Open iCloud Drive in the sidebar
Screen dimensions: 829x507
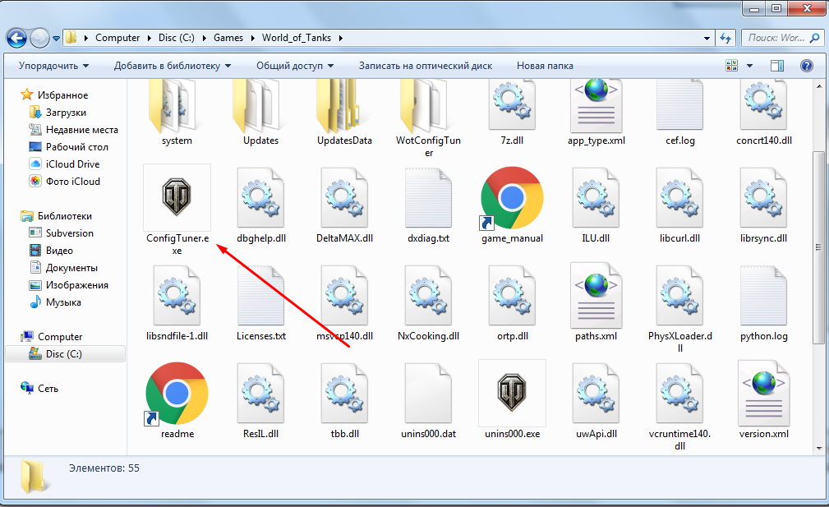pyautogui.click(x=65, y=164)
